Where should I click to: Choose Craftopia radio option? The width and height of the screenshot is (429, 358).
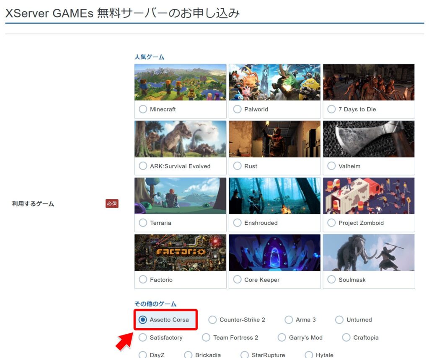click(x=346, y=337)
